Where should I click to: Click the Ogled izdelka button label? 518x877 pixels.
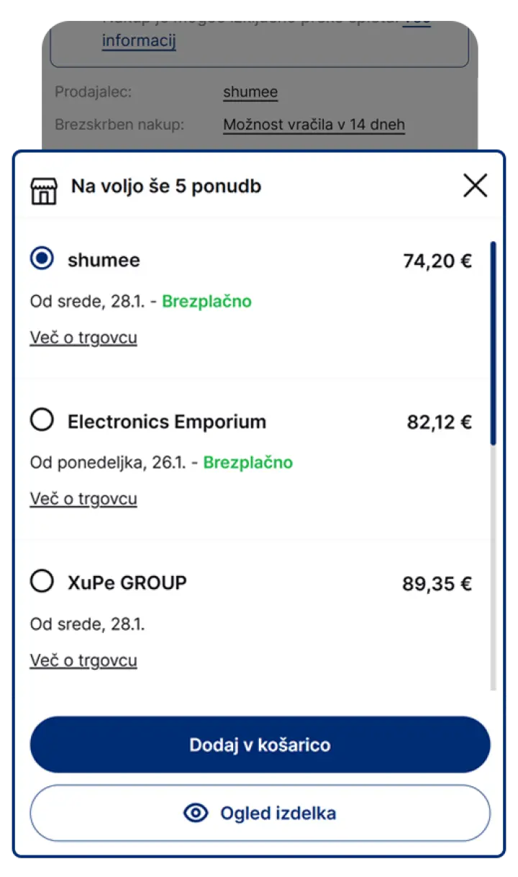278,814
